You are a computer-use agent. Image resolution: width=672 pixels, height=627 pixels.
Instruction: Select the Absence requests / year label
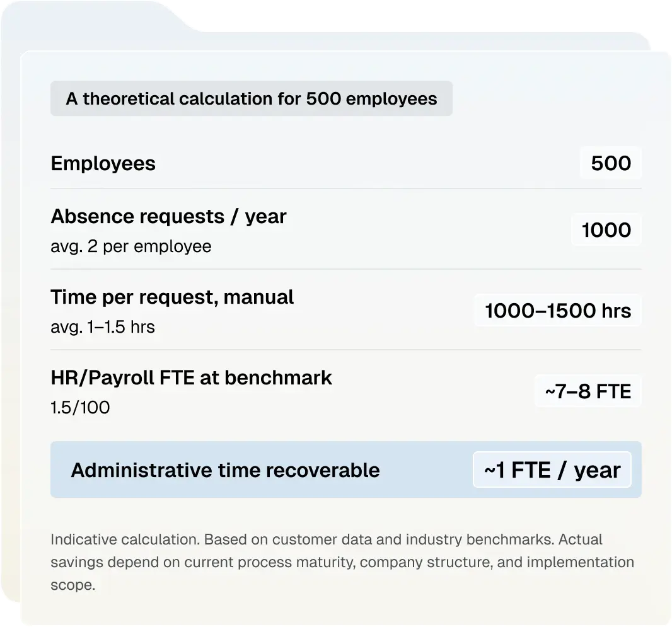pyautogui.click(x=168, y=216)
